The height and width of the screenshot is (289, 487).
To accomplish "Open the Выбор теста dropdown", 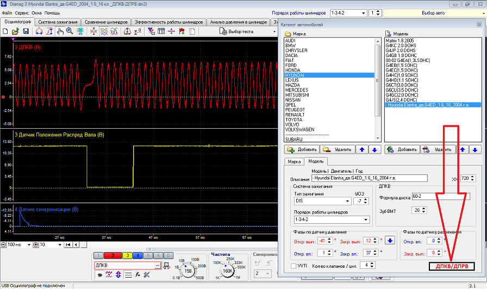I will [x=274, y=32].
